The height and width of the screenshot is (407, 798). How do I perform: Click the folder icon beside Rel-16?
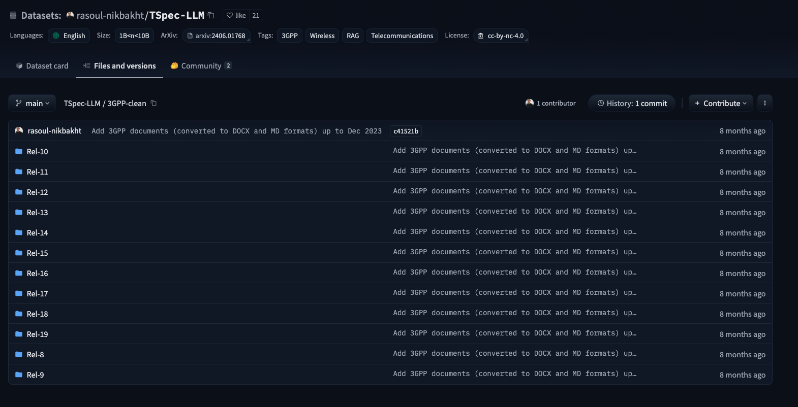click(19, 273)
